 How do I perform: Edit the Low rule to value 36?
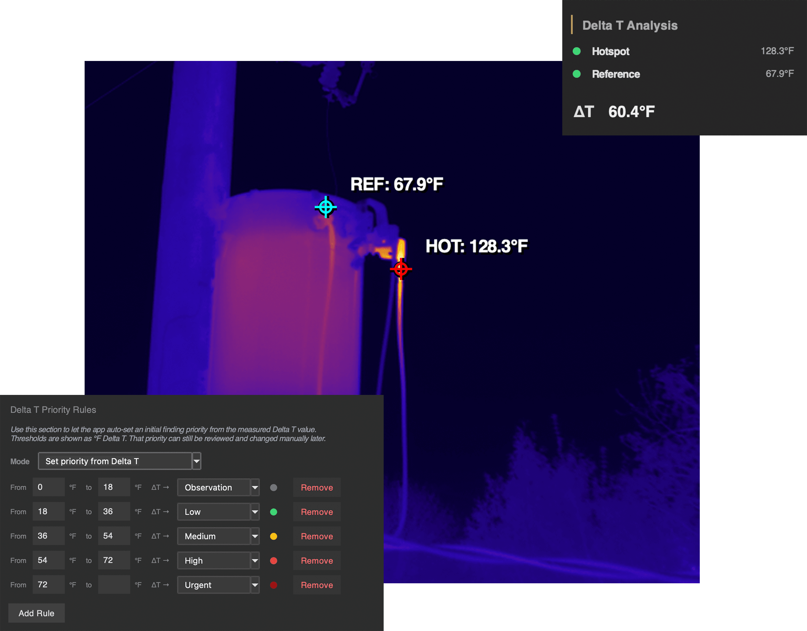point(114,511)
